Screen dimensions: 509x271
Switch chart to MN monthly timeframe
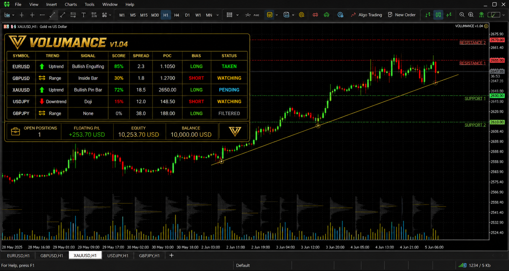pos(209,15)
